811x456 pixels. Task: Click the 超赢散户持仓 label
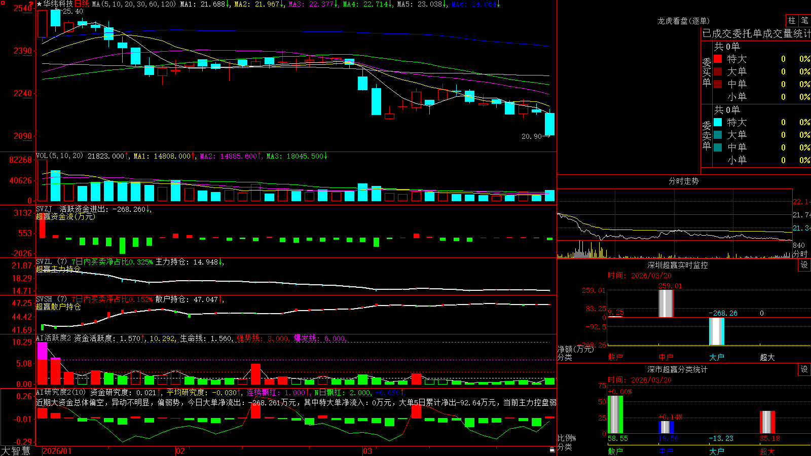(x=58, y=307)
